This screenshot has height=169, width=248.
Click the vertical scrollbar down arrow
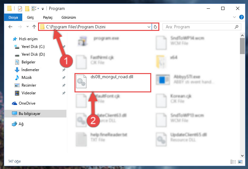[x=242, y=156]
